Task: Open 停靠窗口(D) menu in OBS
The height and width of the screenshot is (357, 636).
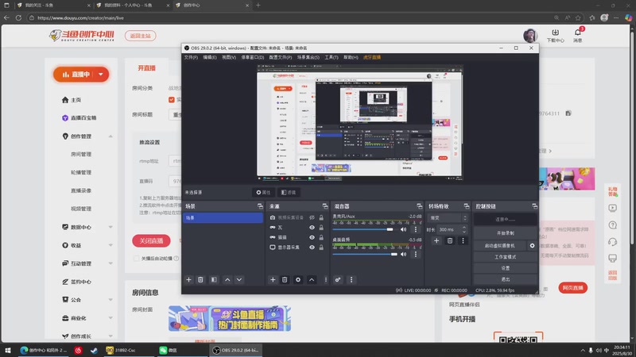Action: 252,57
